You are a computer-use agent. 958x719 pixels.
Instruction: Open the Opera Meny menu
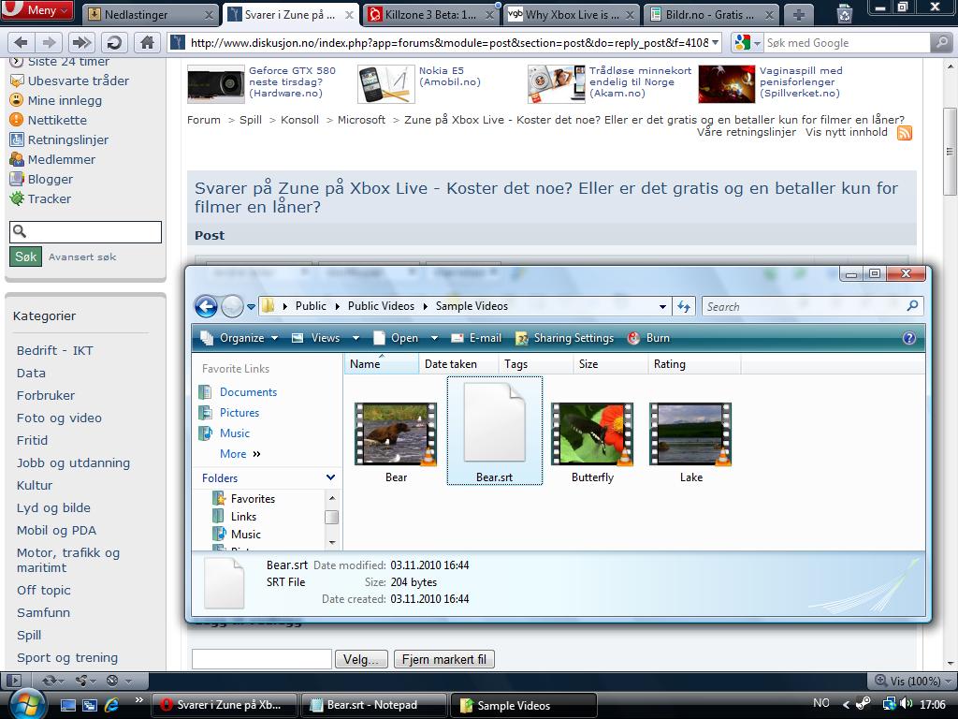tap(36, 10)
